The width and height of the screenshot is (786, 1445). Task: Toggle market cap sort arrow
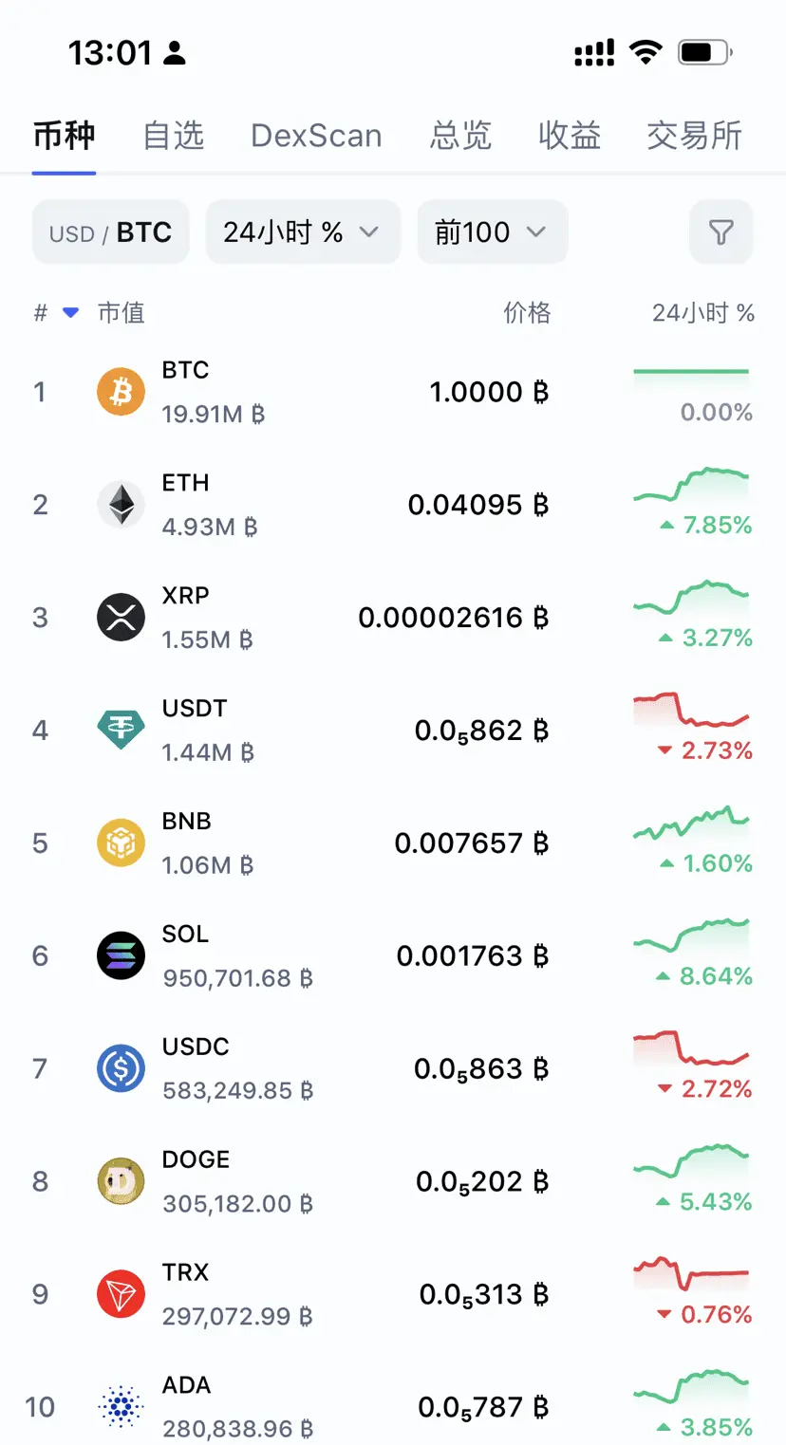[70, 313]
